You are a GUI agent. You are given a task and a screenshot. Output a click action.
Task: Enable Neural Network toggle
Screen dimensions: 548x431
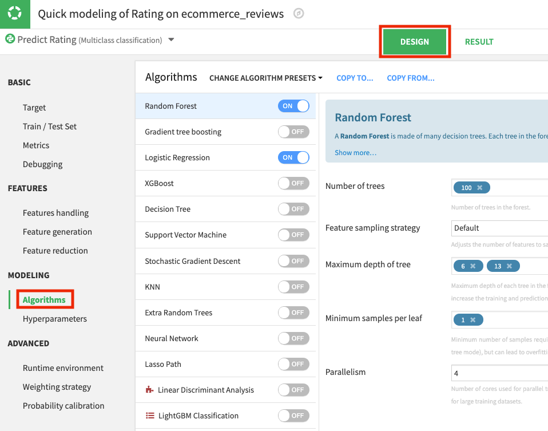click(x=293, y=338)
